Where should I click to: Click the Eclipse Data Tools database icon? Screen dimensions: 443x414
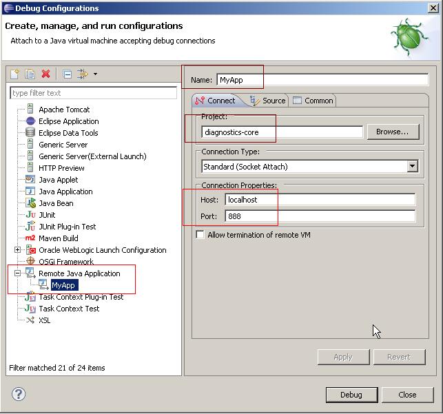[30, 132]
